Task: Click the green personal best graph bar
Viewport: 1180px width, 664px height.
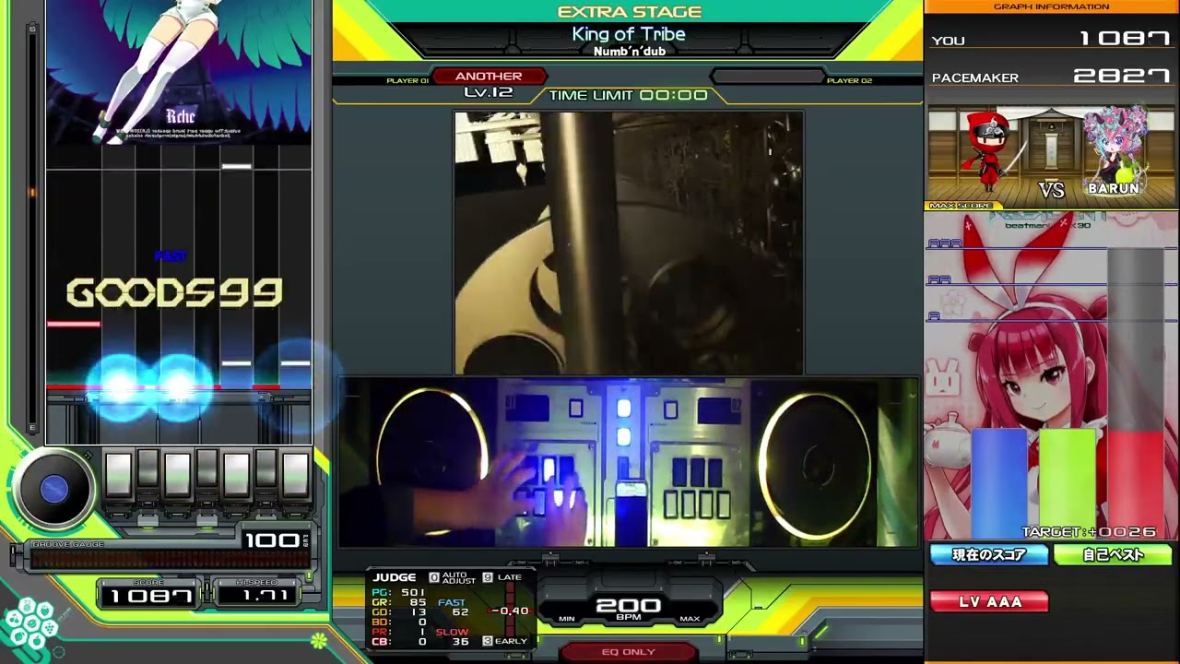Action: (1067, 482)
